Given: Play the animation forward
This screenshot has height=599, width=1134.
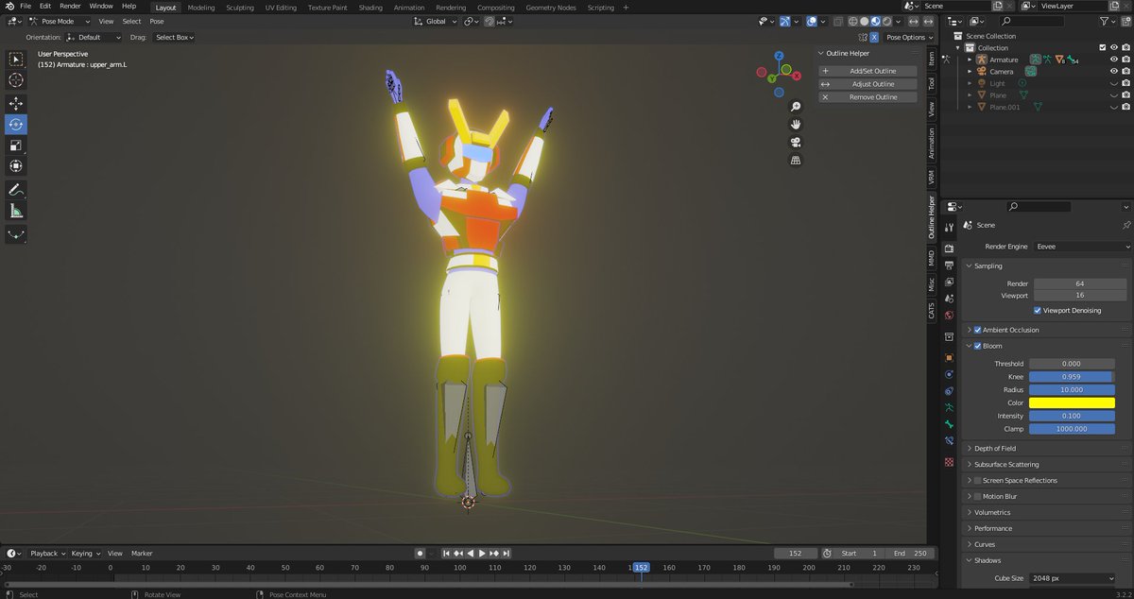Looking at the screenshot, I should 482,553.
